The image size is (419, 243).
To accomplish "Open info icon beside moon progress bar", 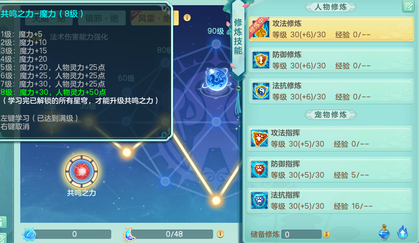I will 220,234.
